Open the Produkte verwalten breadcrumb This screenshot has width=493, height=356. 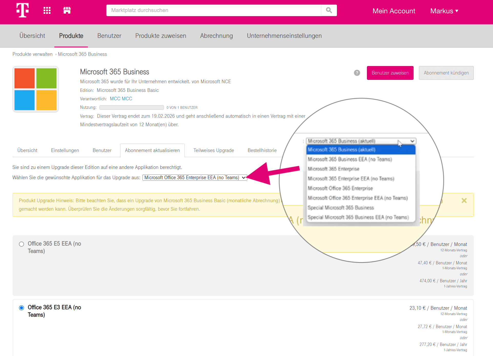click(33, 54)
